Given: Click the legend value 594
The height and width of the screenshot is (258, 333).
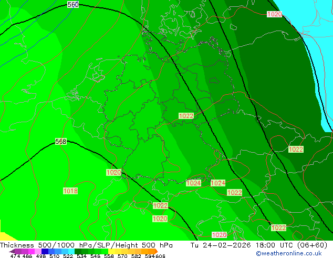Looking at the screenshot, I should coord(150,256).
